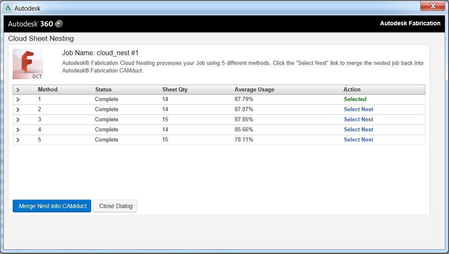The height and width of the screenshot is (254, 449).
Task: Close the Autodesk window
Action: (433, 6)
